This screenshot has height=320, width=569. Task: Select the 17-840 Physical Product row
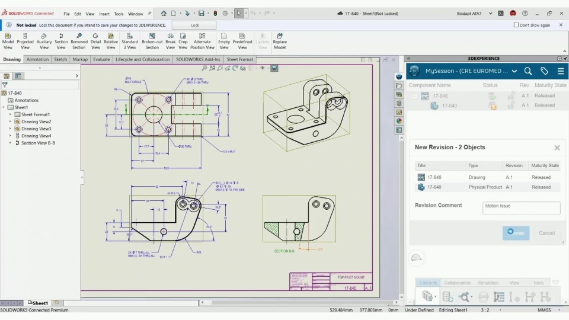(487, 187)
